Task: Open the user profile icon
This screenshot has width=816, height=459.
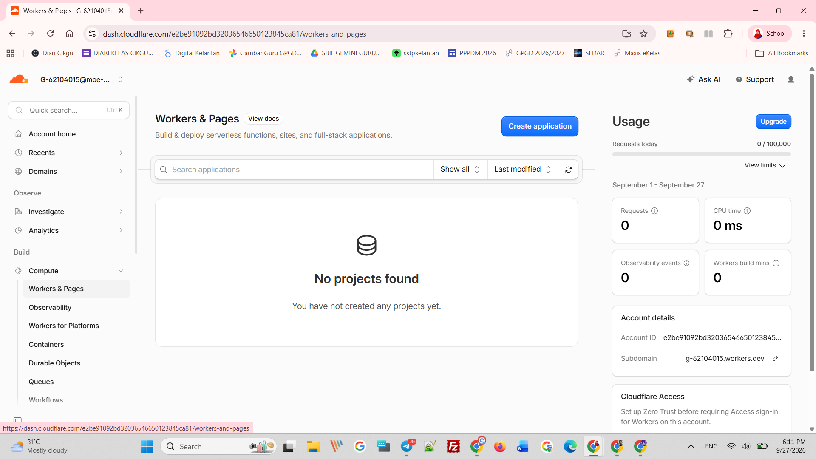Action: click(x=791, y=79)
